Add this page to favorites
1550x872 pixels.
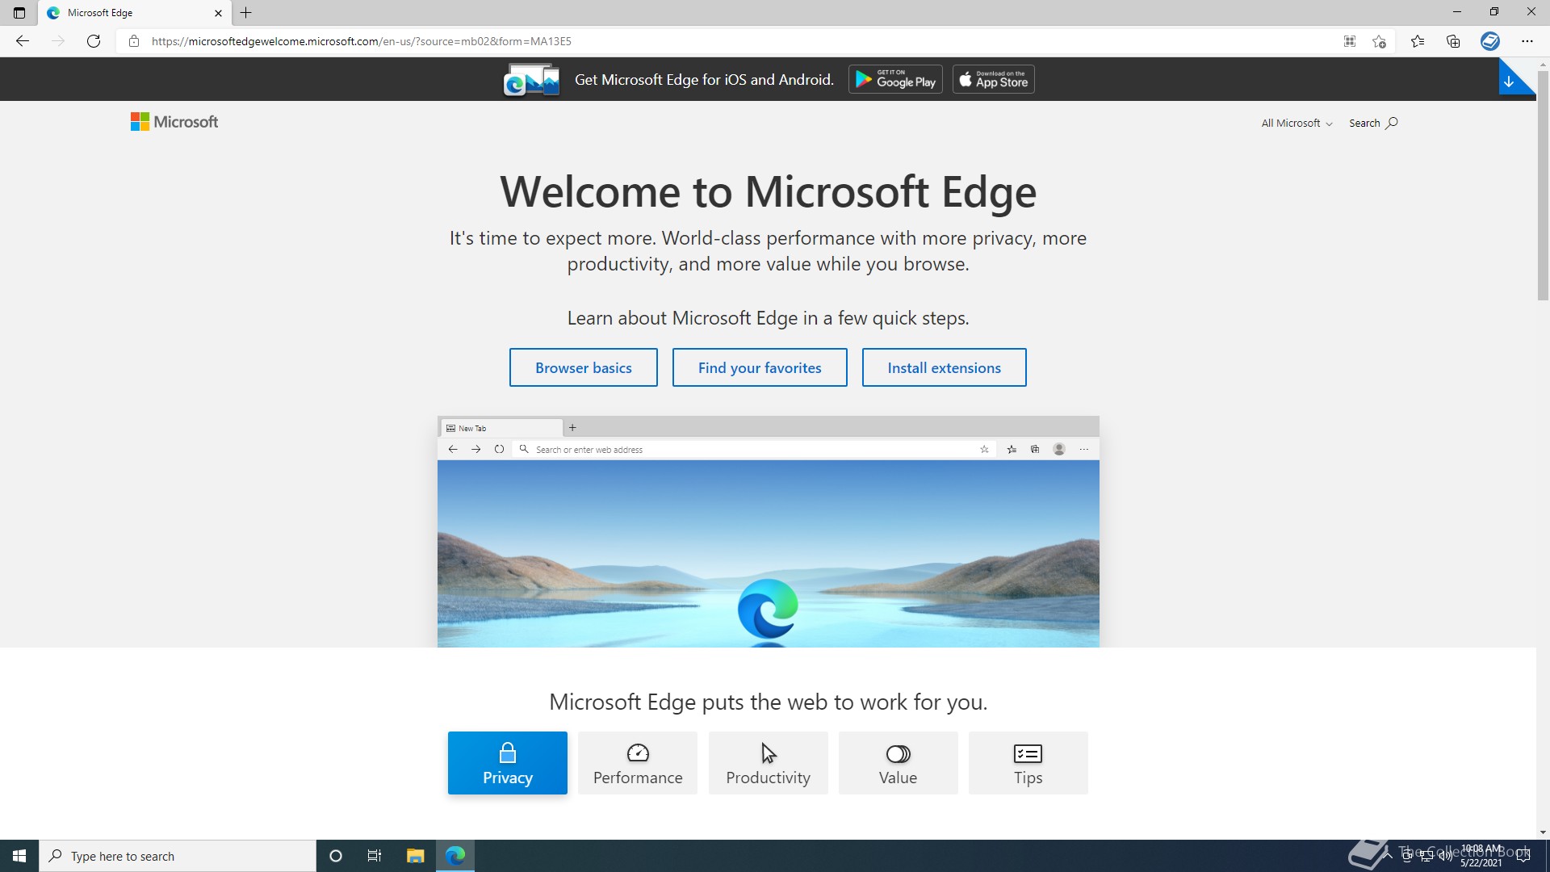1379,41
